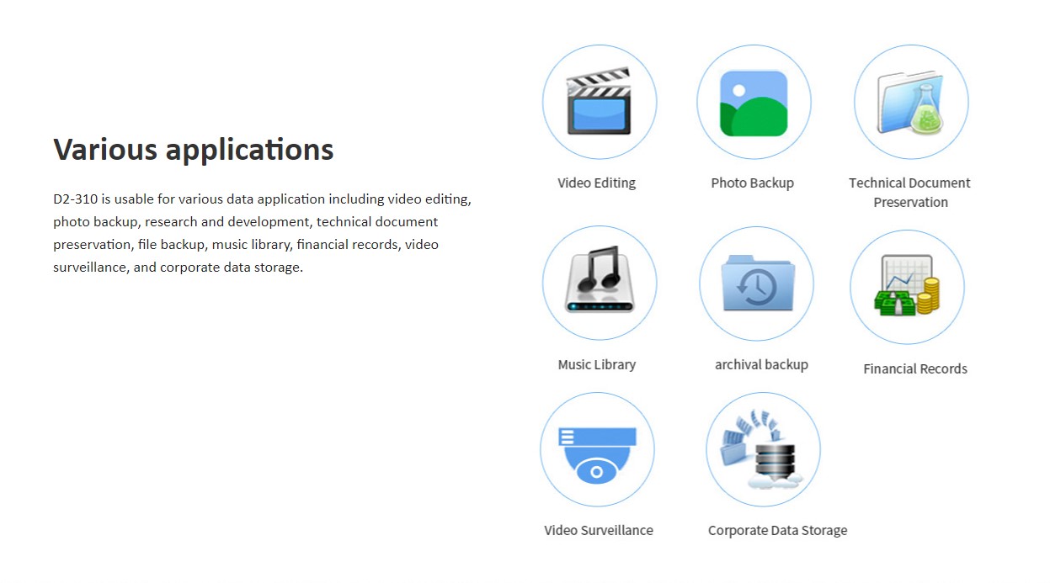Image resolution: width=1050 pixels, height=583 pixels.
Task: Open the Video Surveillance dome camera icon
Action: 597,449
